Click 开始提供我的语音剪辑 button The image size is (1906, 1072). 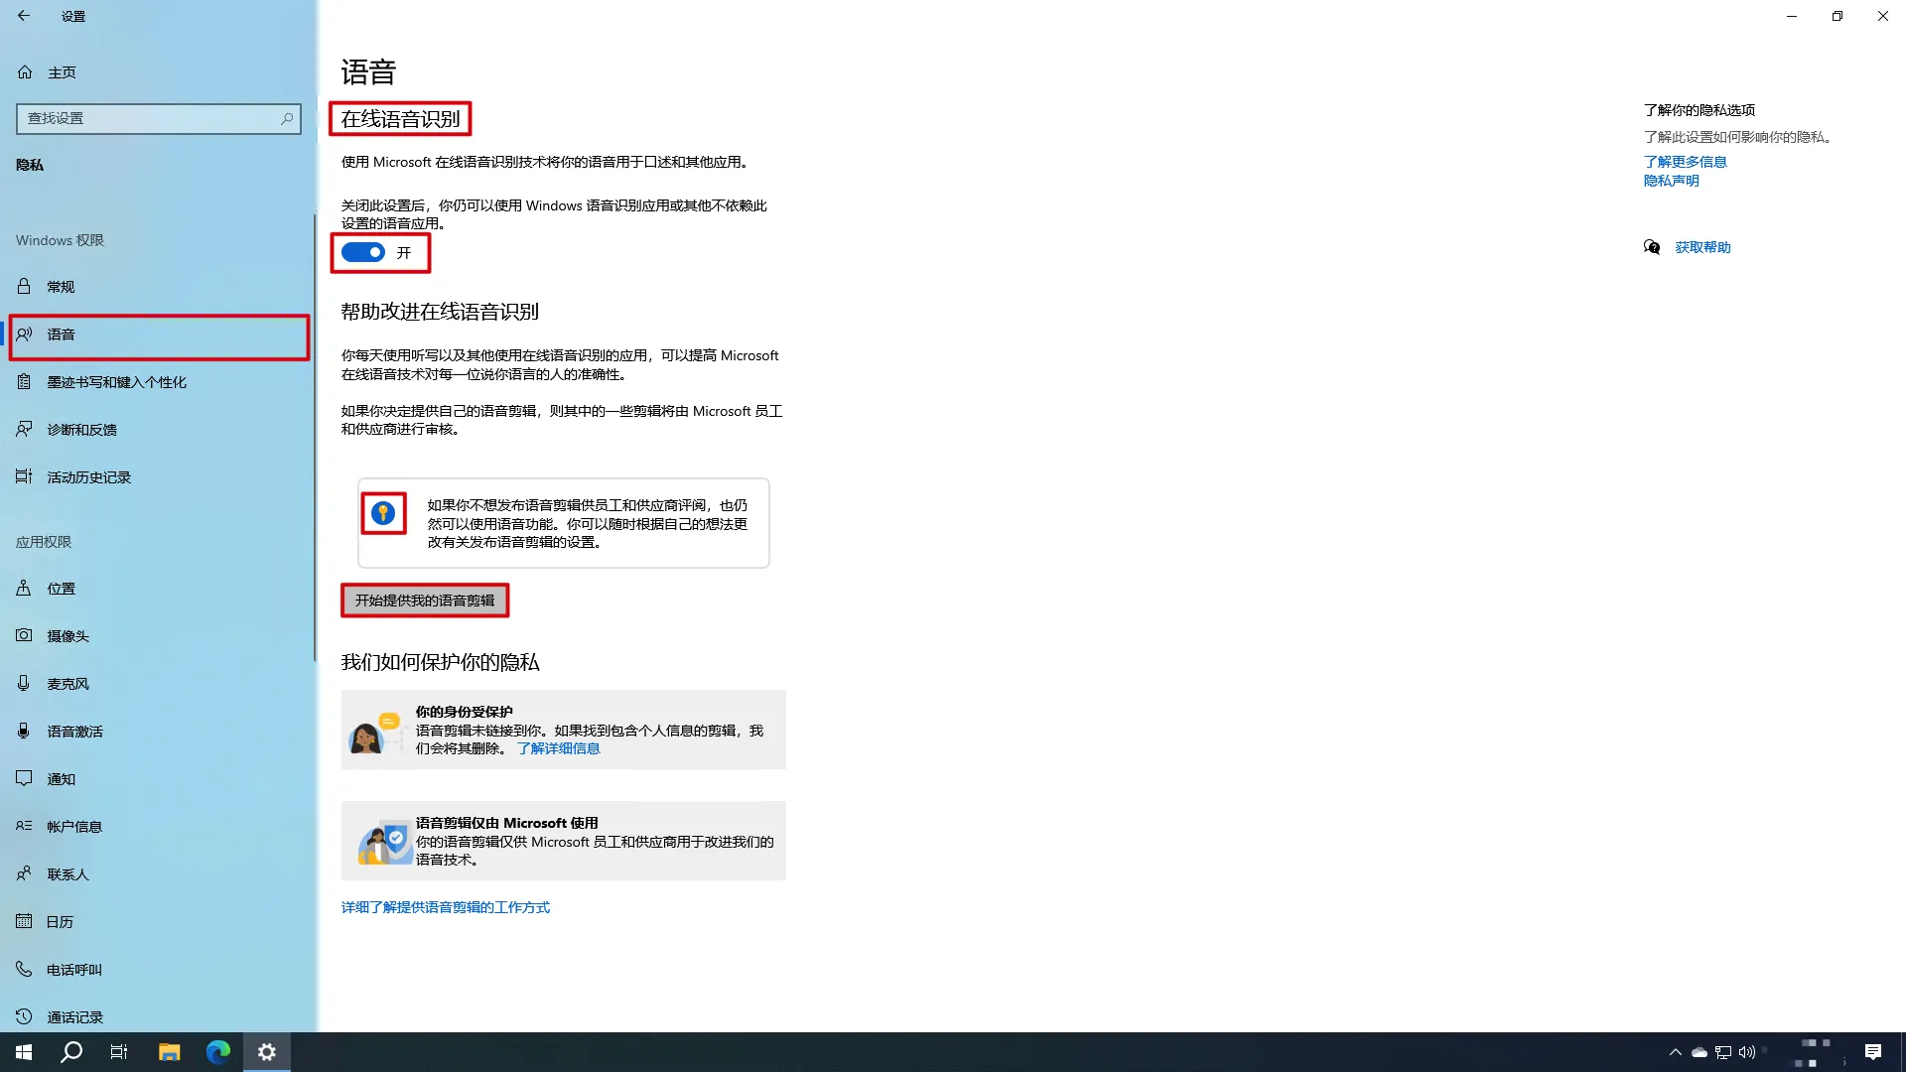pos(425,601)
